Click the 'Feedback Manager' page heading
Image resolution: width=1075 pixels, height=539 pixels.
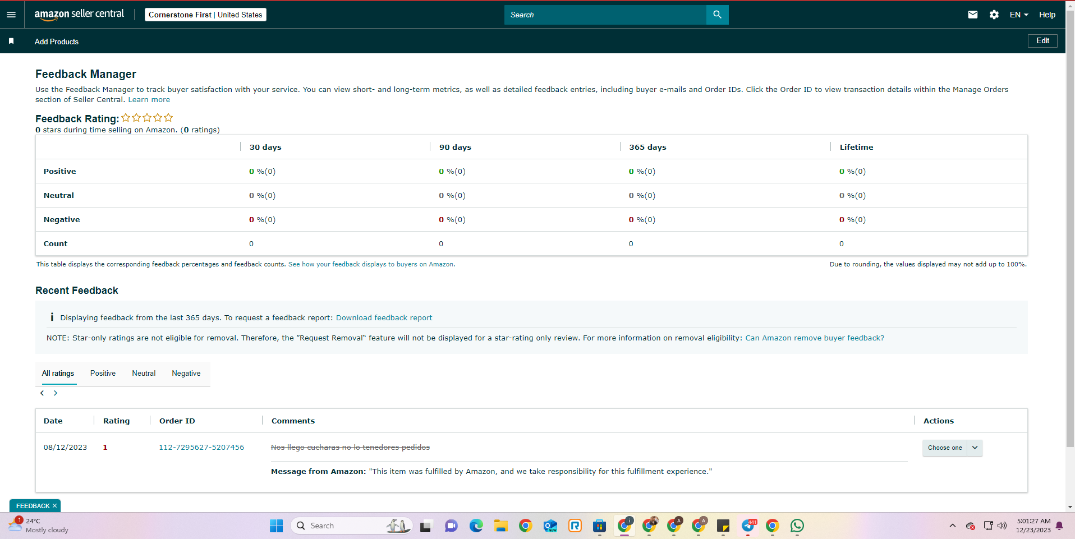point(86,74)
